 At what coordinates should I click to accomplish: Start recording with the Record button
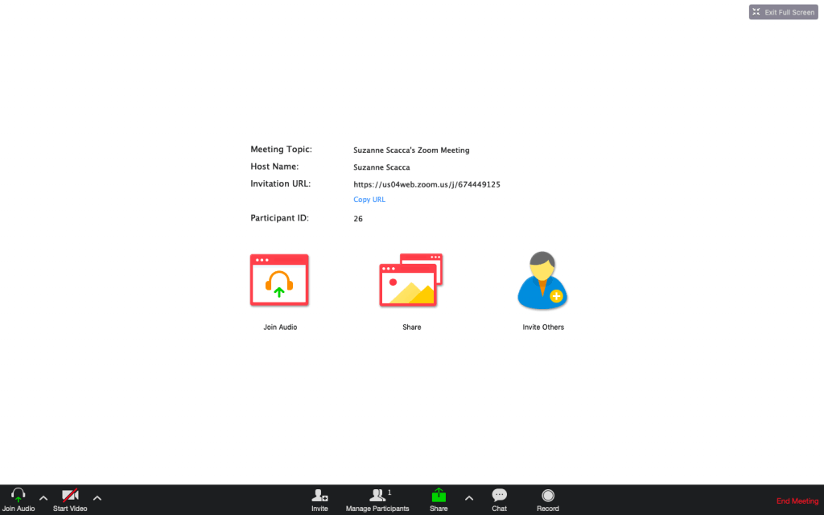(548, 496)
